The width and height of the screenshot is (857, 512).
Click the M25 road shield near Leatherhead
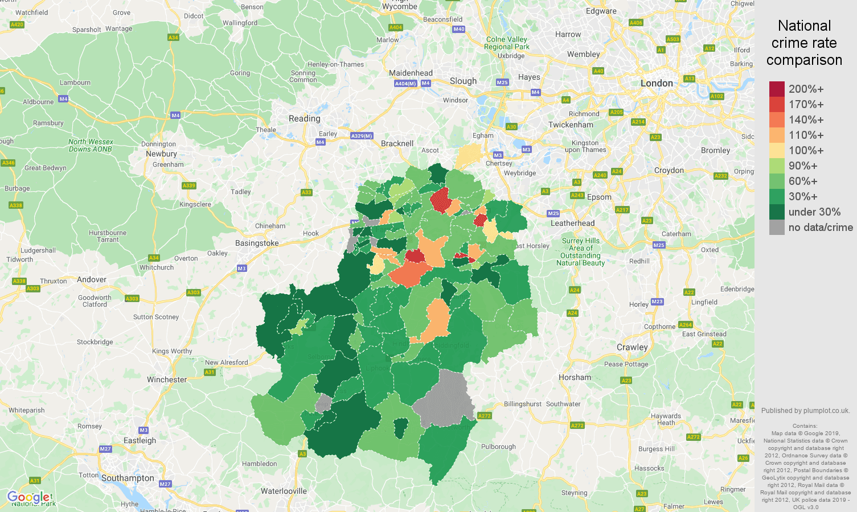pos(553,213)
